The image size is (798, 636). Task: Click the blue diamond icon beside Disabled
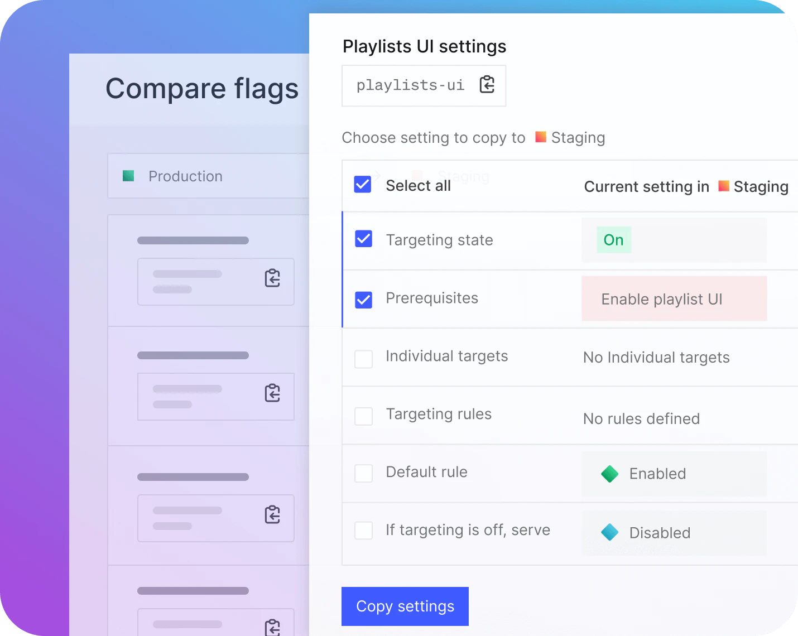click(610, 532)
